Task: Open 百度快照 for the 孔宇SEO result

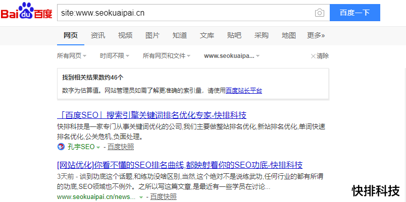Action: [121, 147]
